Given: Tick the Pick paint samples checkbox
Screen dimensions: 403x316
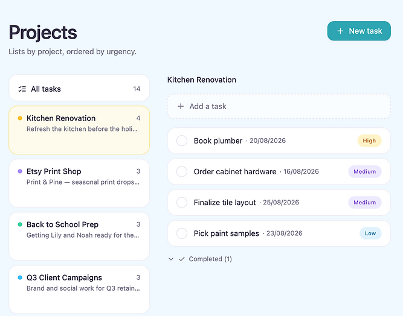Looking at the screenshot, I should pyautogui.click(x=182, y=233).
